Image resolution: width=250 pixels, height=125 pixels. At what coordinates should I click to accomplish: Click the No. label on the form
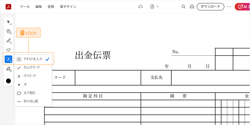(176, 52)
